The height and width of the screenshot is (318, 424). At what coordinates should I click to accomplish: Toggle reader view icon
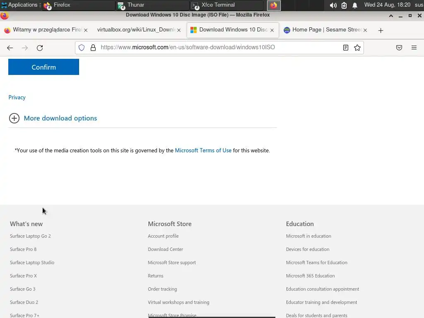click(x=345, y=48)
